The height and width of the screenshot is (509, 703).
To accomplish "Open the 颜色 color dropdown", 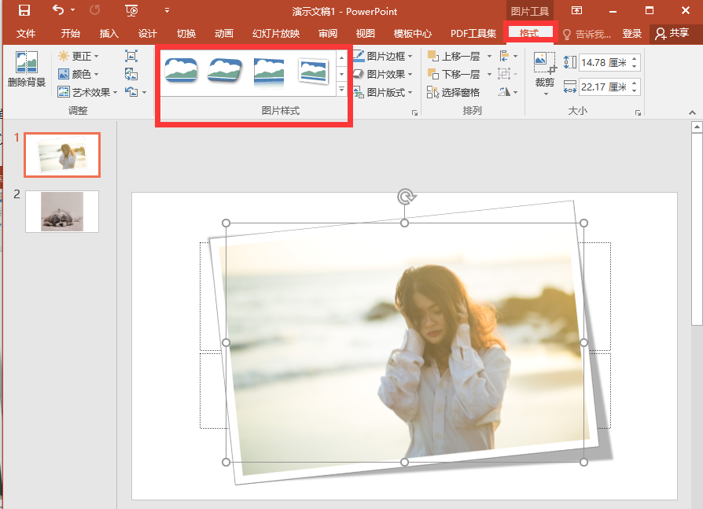I will (x=79, y=74).
